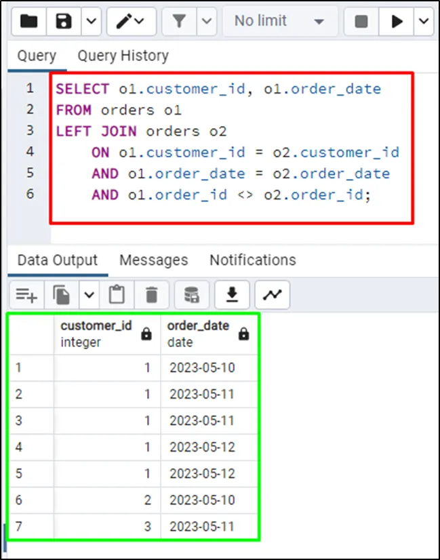This screenshot has width=440, height=560.
Task: Expand the filter options dropdown arrow
Action: pyautogui.click(x=206, y=22)
